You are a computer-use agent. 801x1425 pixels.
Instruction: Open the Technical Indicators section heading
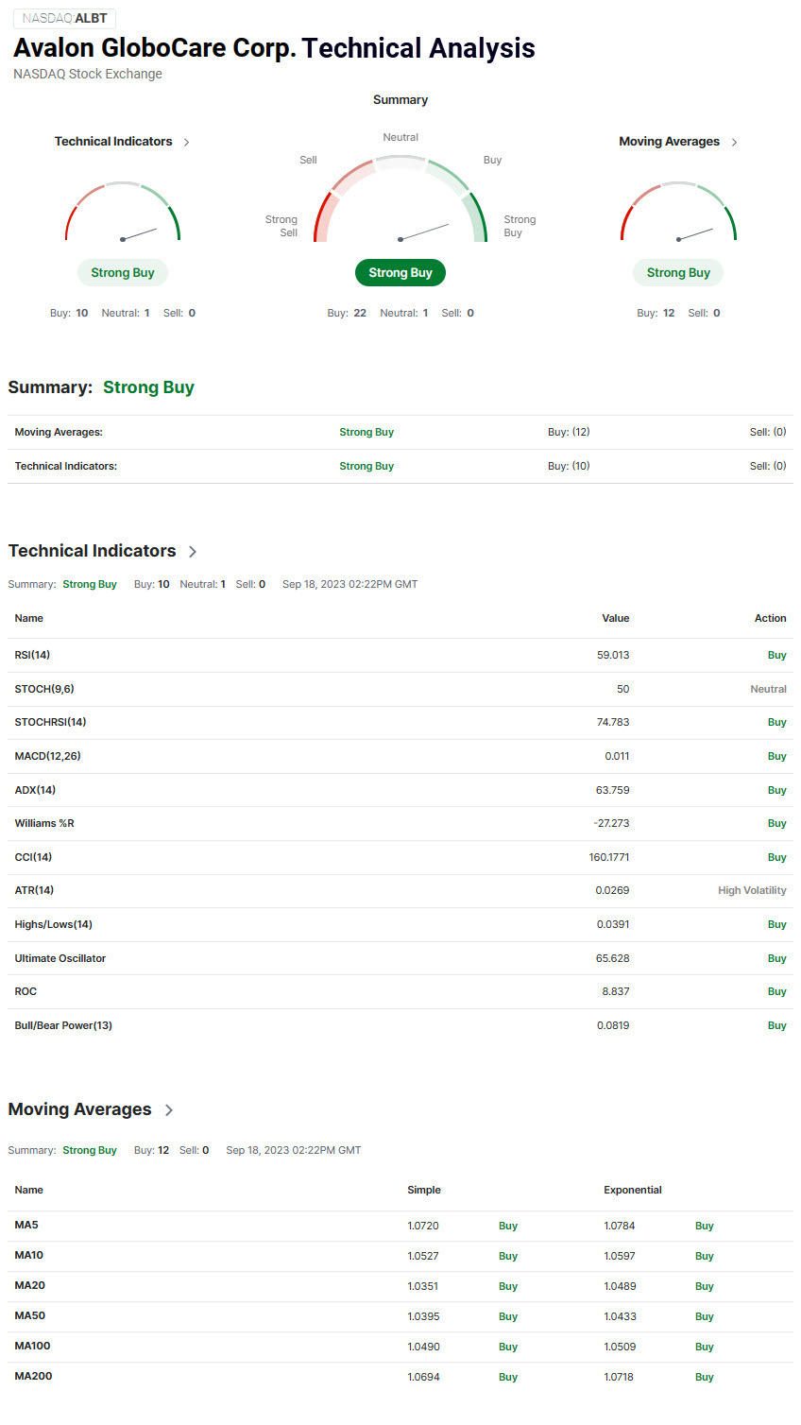(92, 551)
